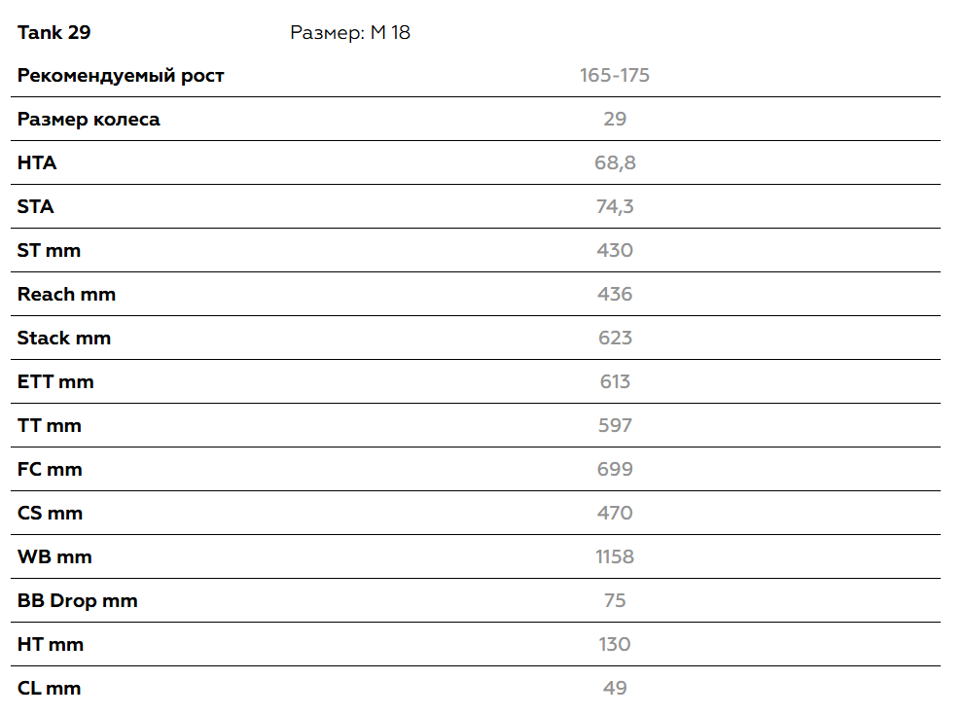Screen dimensions: 964x716
Task: Click the Stack mm row label
Action: click(64, 338)
